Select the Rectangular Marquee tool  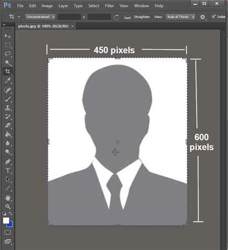8,45
